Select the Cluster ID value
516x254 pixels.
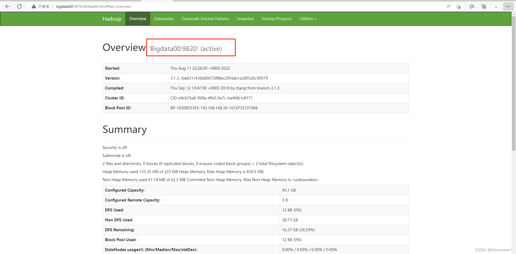pyautogui.click(x=212, y=98)
